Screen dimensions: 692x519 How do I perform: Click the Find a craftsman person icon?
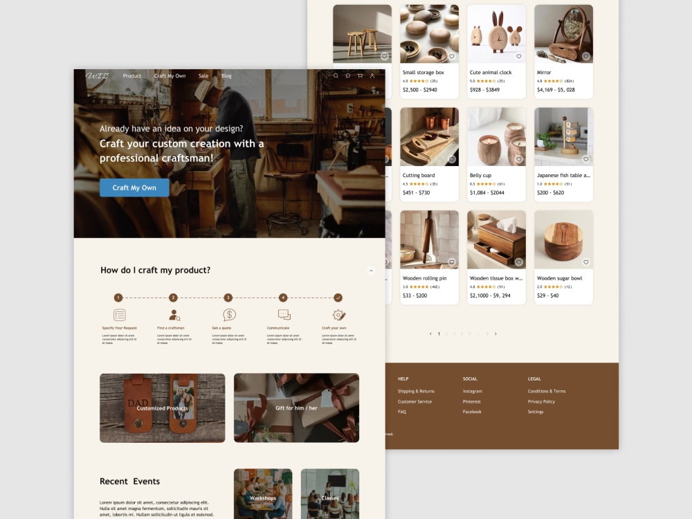(x=174, y=315)
